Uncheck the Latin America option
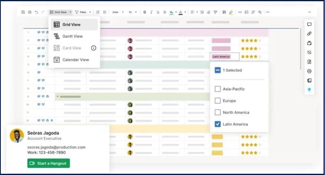325x175 pixels. (218, 124)
